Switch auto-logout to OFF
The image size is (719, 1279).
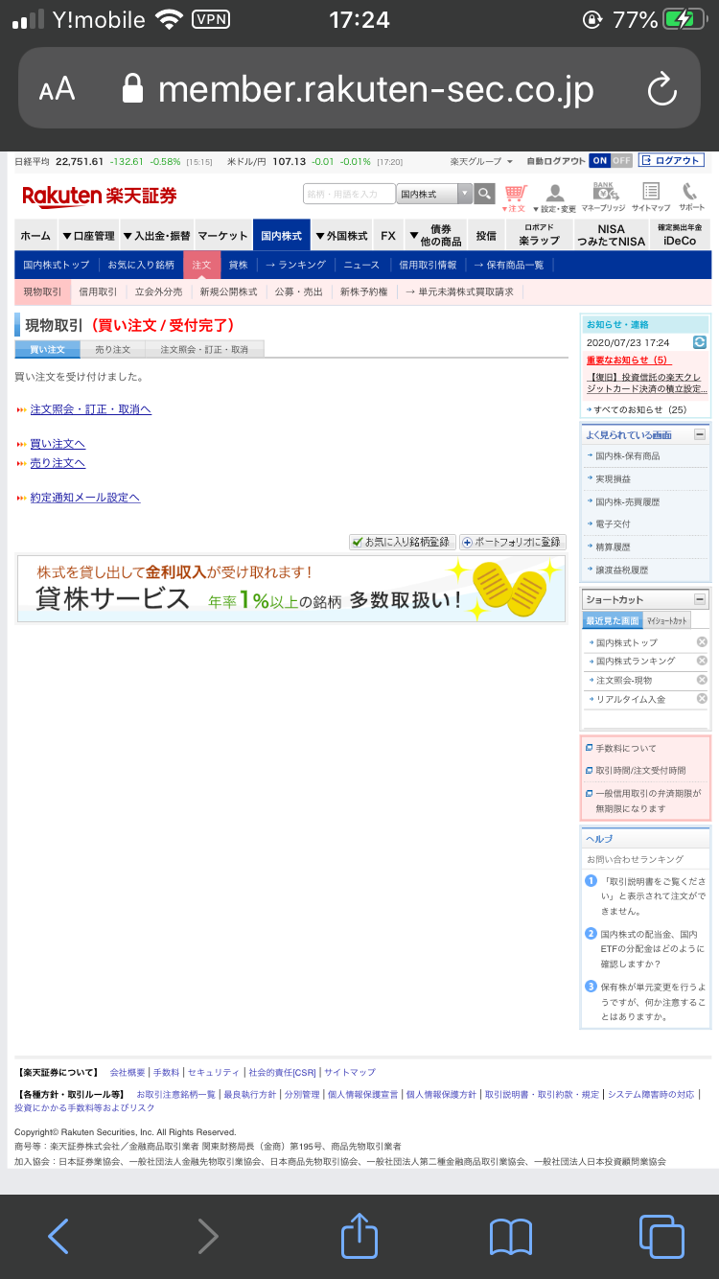(621, 160)
